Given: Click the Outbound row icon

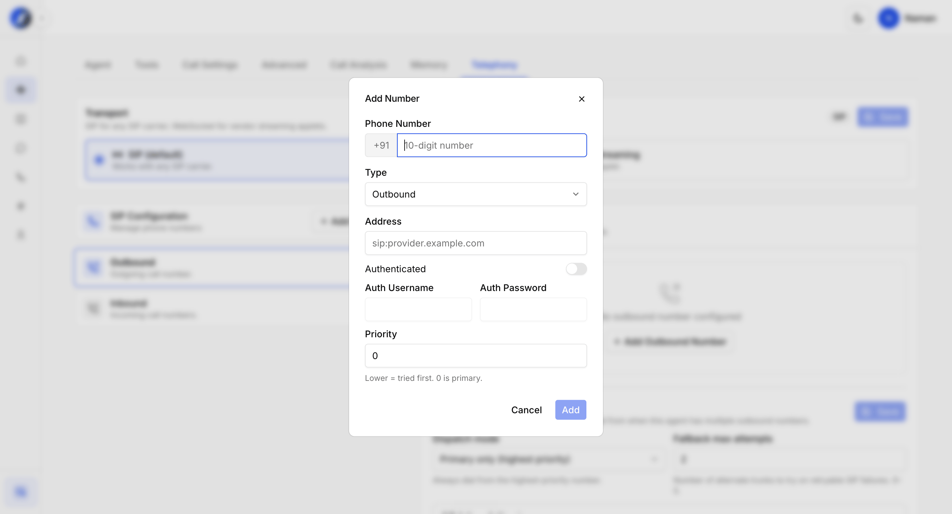Looking at the screenshot, I should (93, 267).
